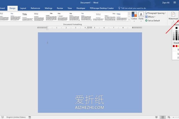
Task: Switch to Print Layout view
Action: pyautogui.click(x=163, y=117)
